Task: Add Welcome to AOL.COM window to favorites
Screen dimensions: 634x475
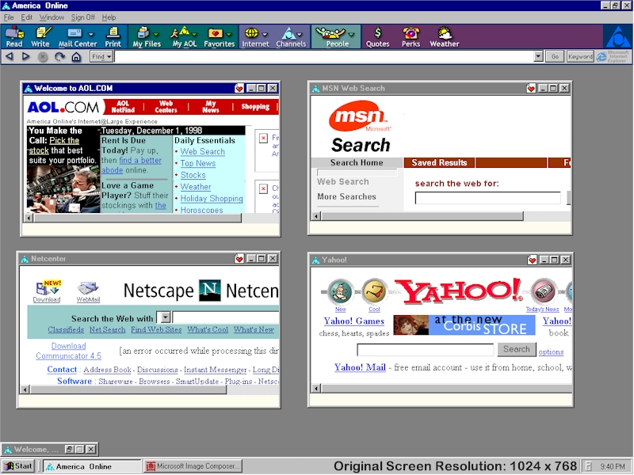Action: tap(239, 89)
